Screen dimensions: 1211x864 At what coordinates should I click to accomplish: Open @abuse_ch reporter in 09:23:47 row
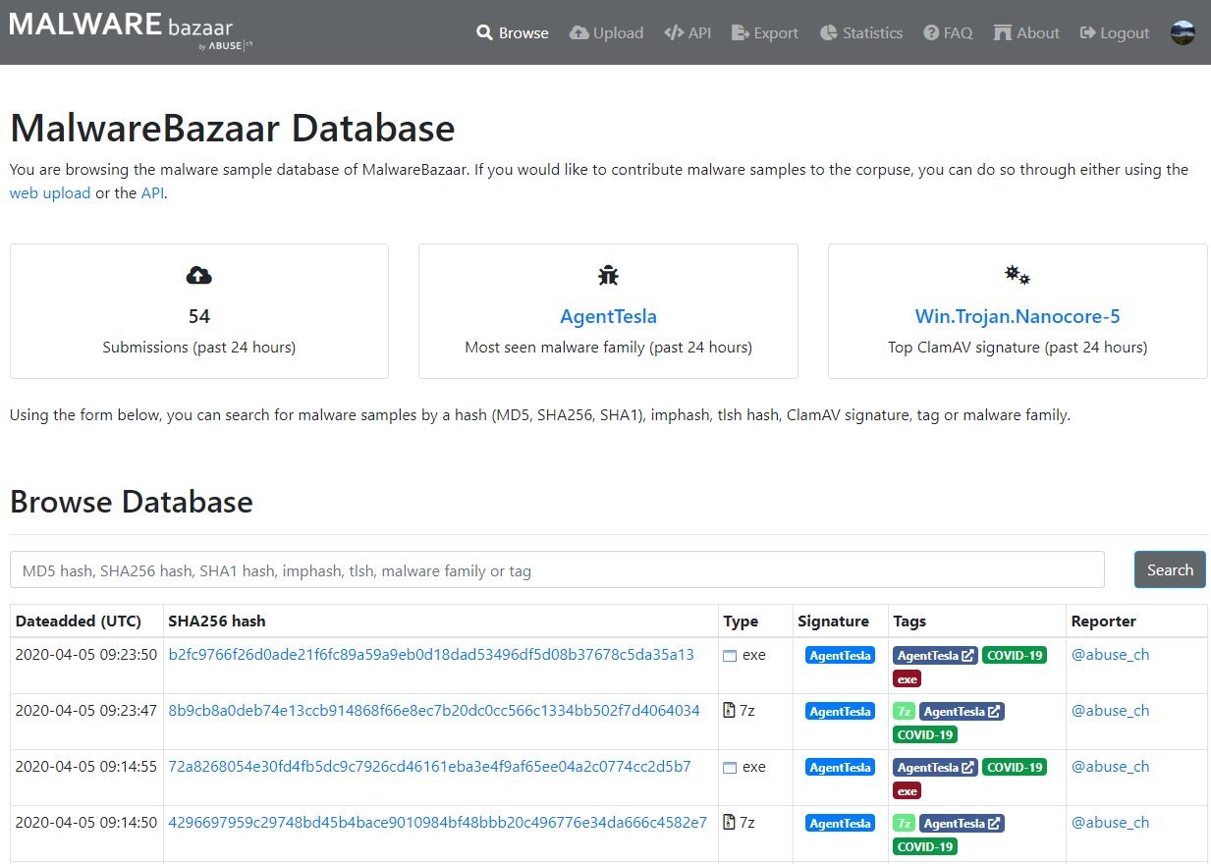point(1110,710)
